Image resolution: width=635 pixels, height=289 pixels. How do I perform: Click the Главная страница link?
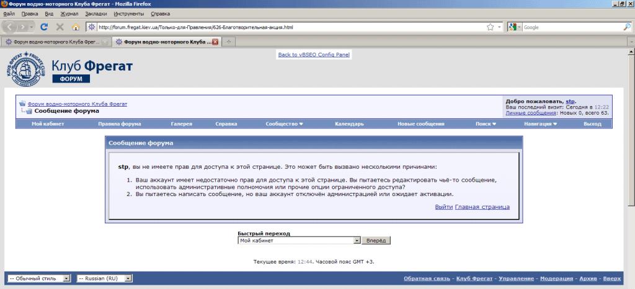coord(482,207)
